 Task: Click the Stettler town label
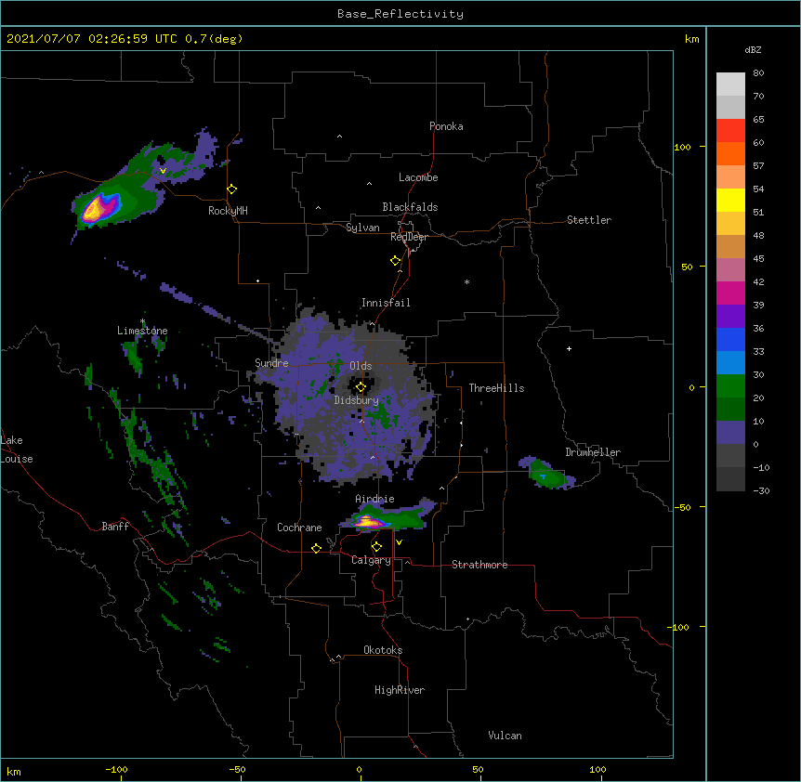click(x=589, y=220)
